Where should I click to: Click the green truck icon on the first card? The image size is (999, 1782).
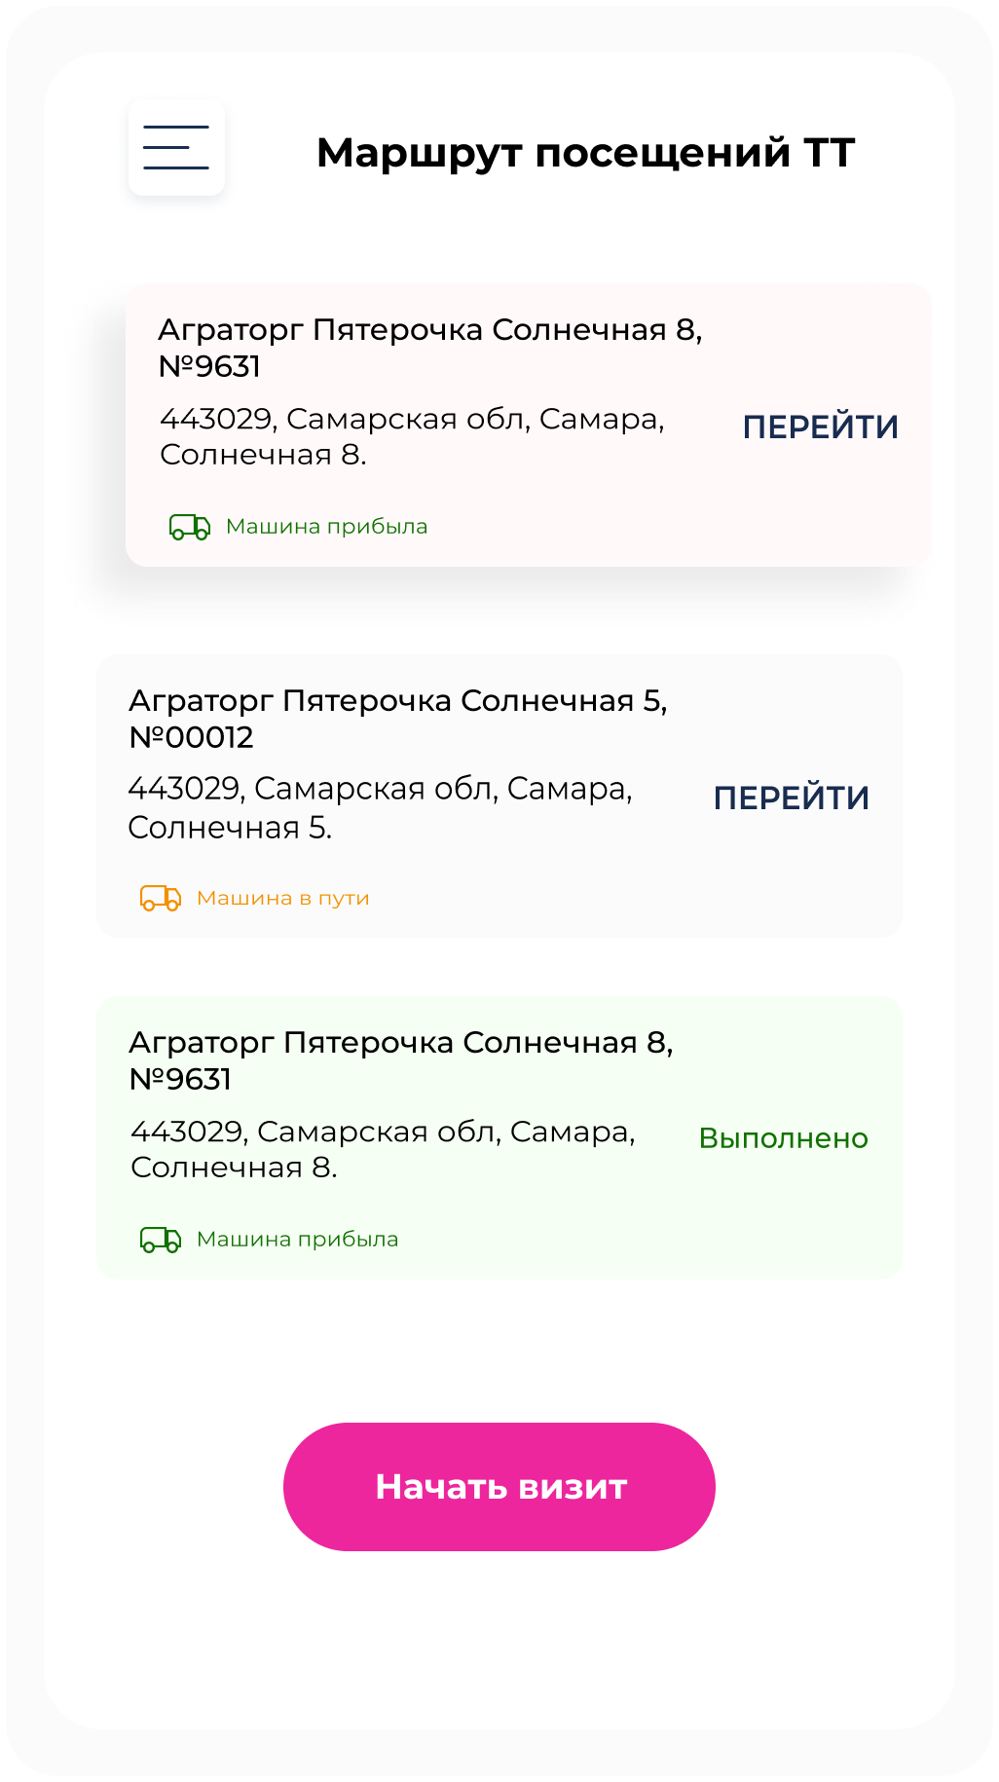point(191,528)
